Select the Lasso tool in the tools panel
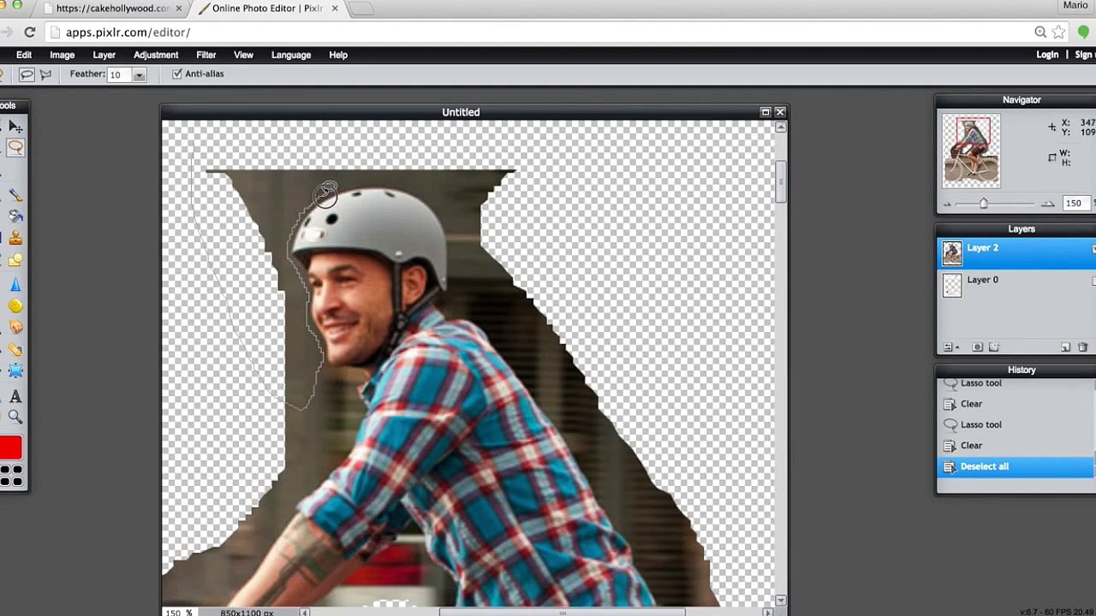The image size is (1096, 616). [15, 148]
